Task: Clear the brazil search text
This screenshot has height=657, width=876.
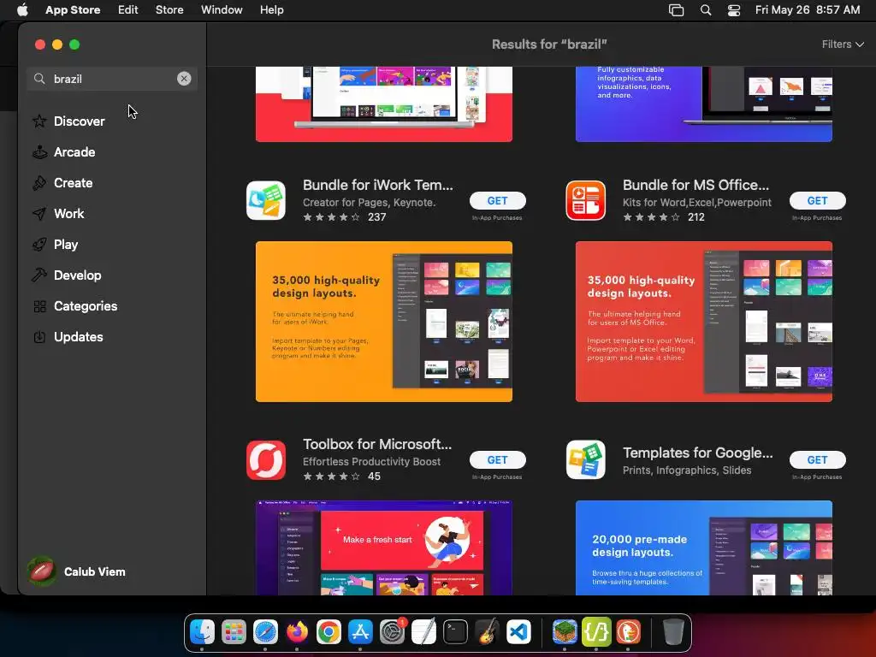Action: coord(184,79)
